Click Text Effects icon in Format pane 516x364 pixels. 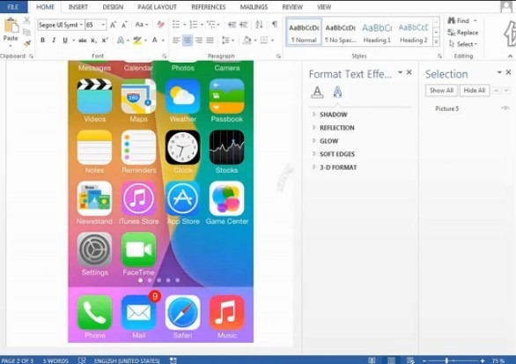(x=337, y=93)
